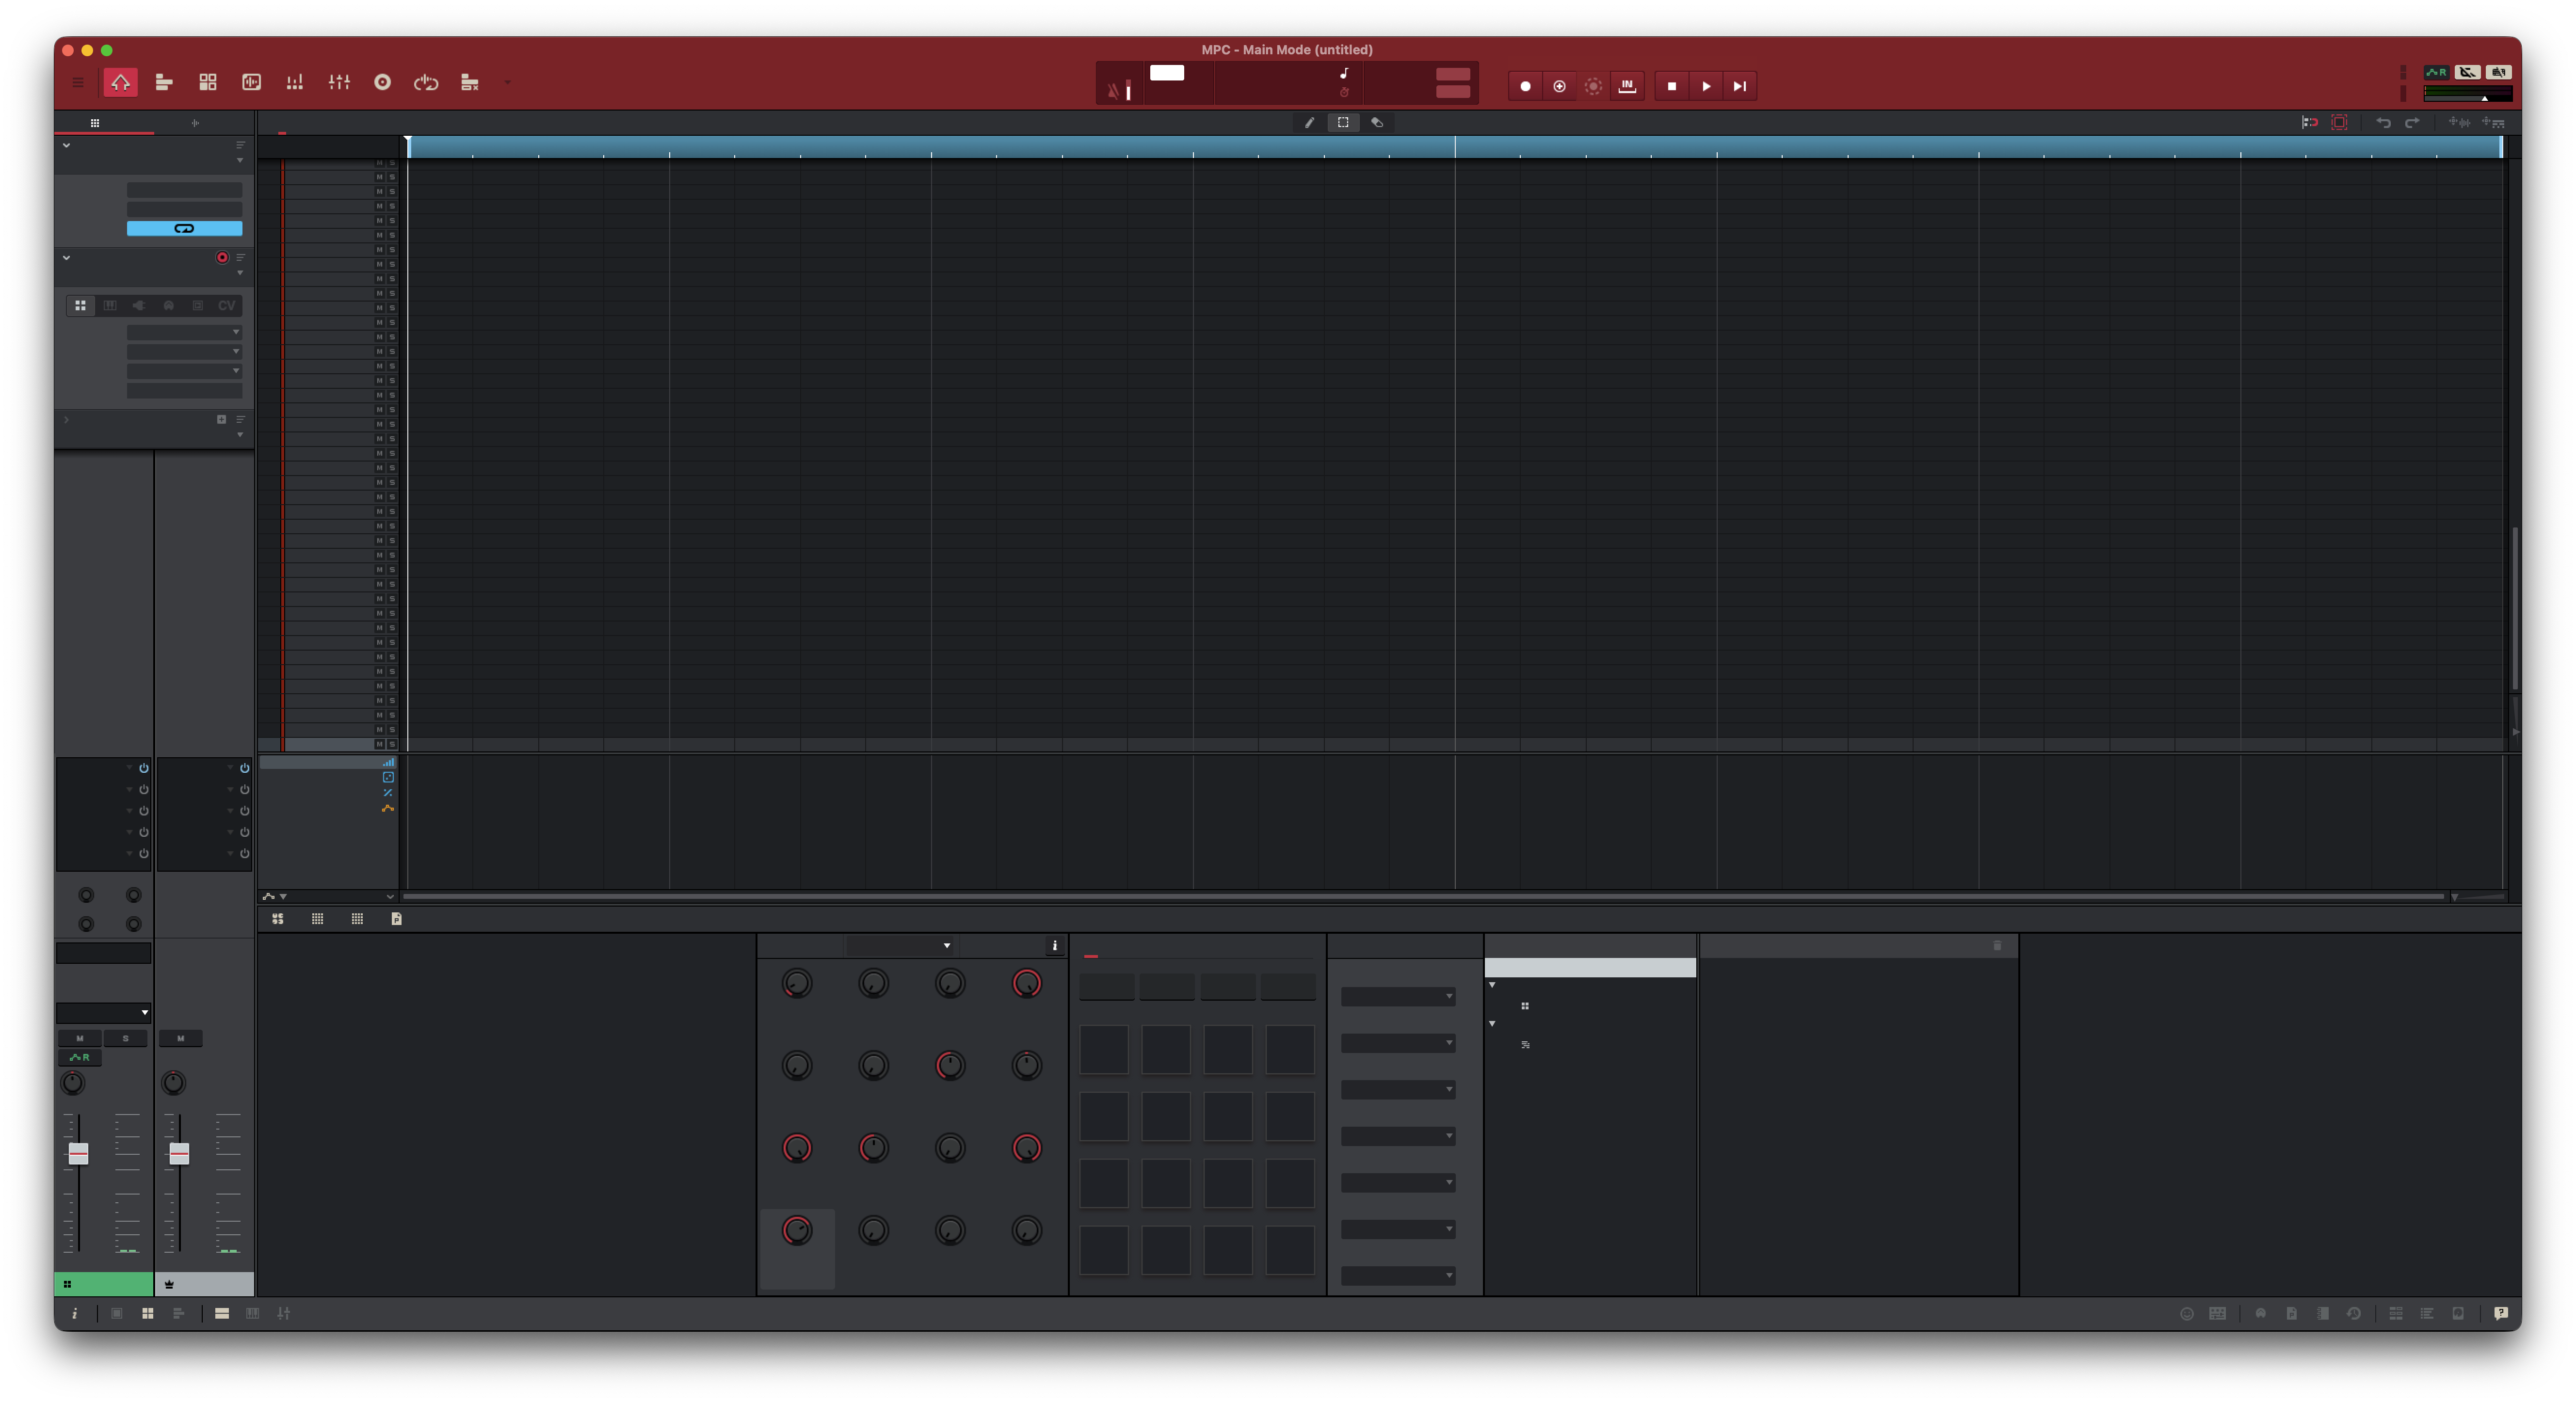Click the orange automation lane icon
Viewport: 2576px width, 1403px height.
point(387,808)
